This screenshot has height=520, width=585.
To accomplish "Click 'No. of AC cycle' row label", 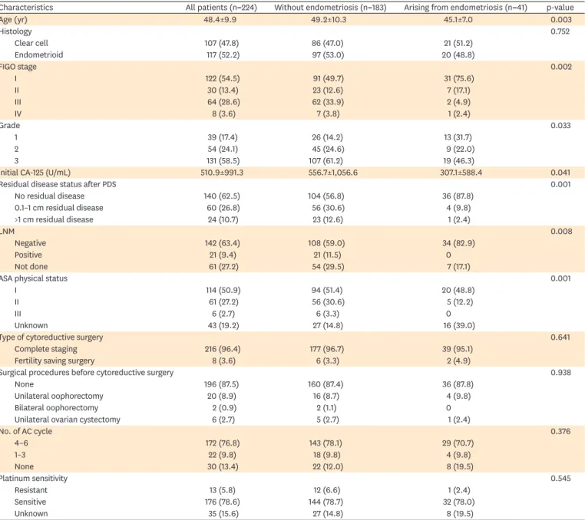I will click(x=26, y=431).
